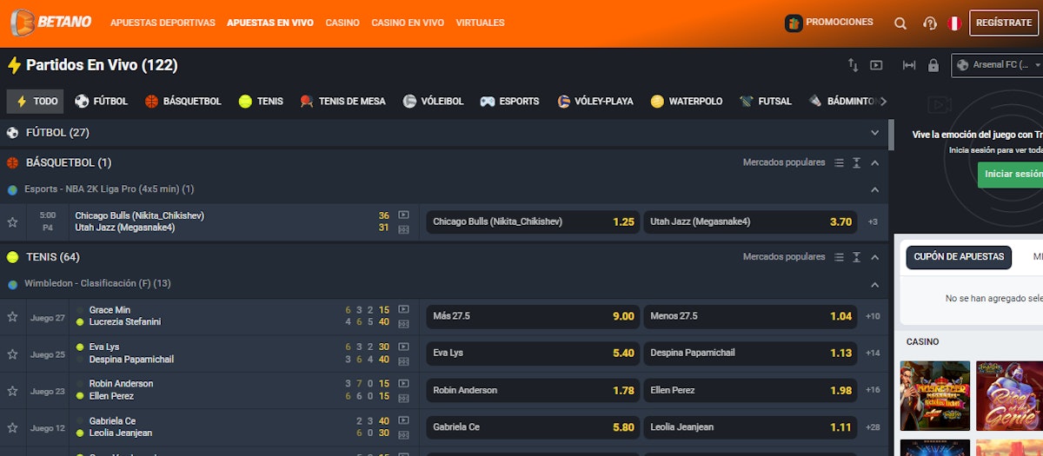The image size is (1043, 456).
Task: Click the sort arrows icon beside Partidos En Vivo
Action: [x=853, y=65]
